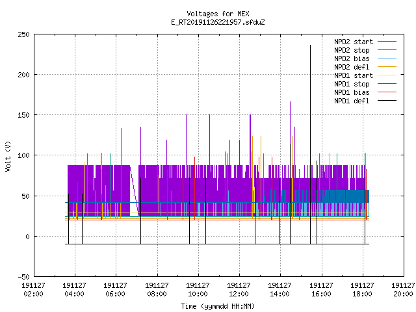This screenshot has width=416, height=312.
Task: Click the y-axis tick value 250
Action: point(23,34)
